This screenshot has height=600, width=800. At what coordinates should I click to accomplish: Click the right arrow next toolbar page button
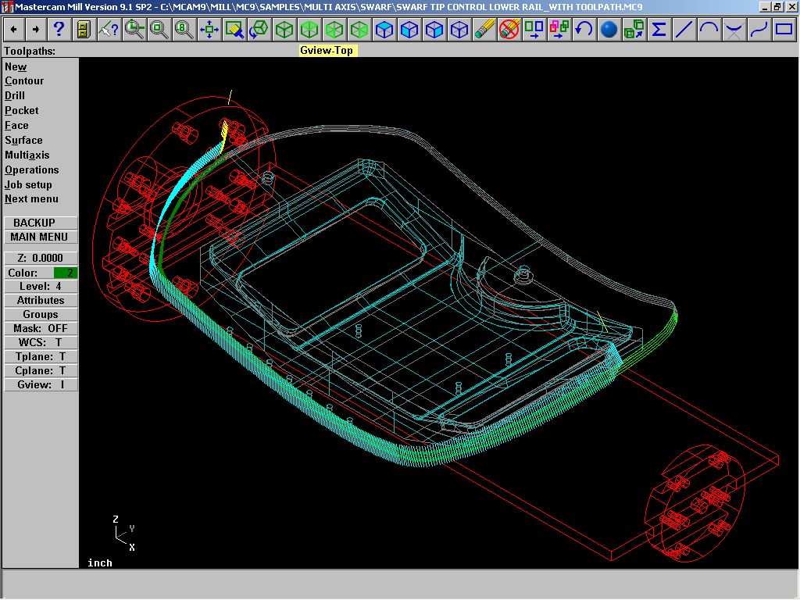click(36, 30)
